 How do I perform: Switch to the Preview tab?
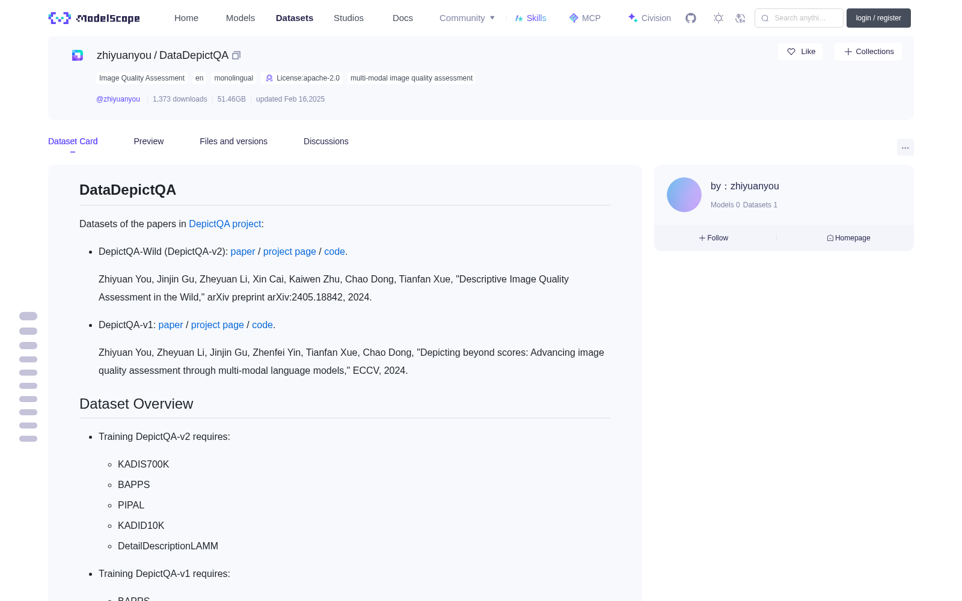pos(149,141)
